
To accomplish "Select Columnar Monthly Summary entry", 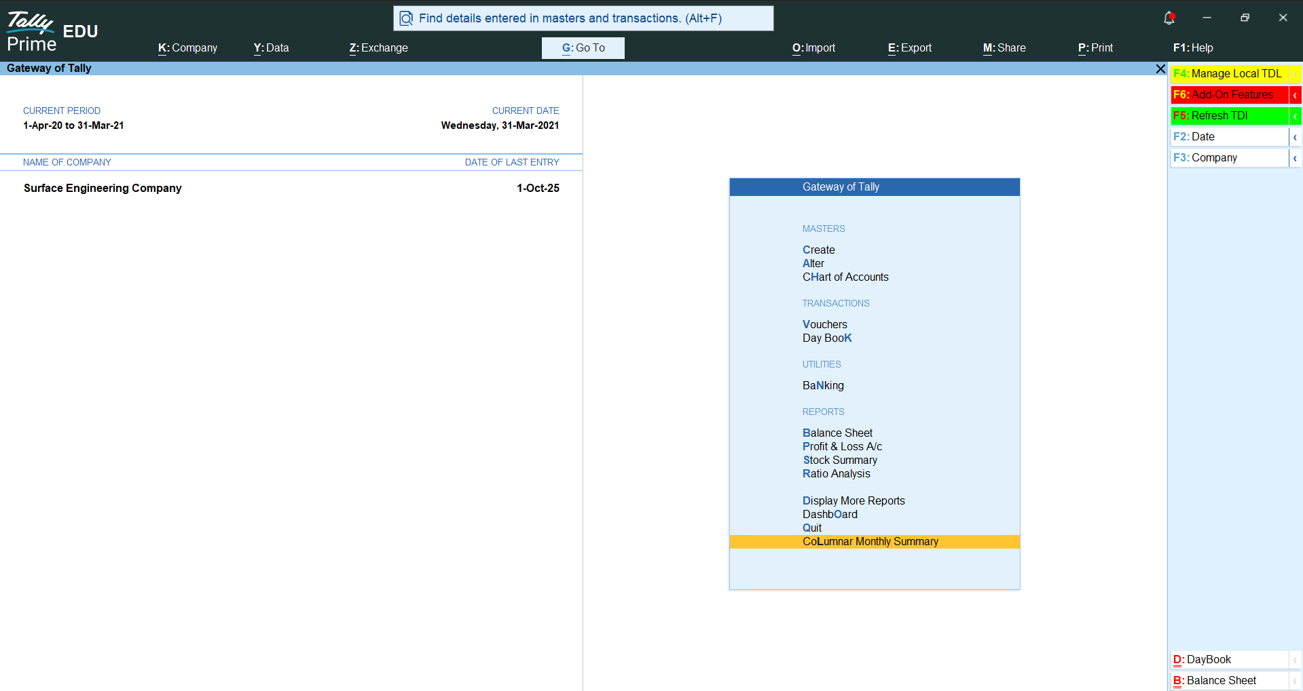I will 875,542.
